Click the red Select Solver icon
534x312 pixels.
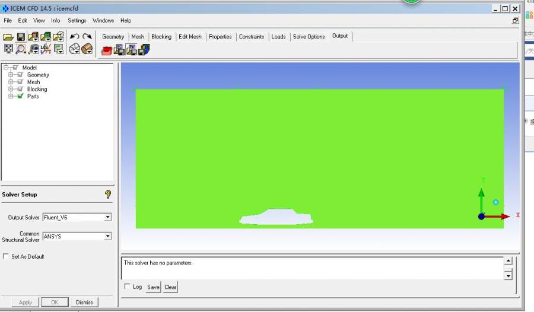point(107,51)
